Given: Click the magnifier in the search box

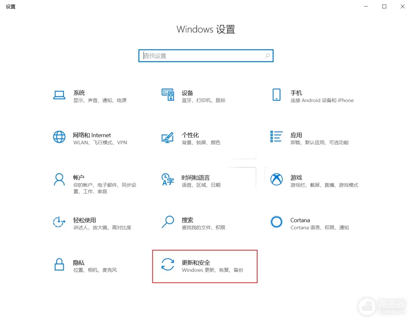Looking at the screenshot, I should click(267, 56).
